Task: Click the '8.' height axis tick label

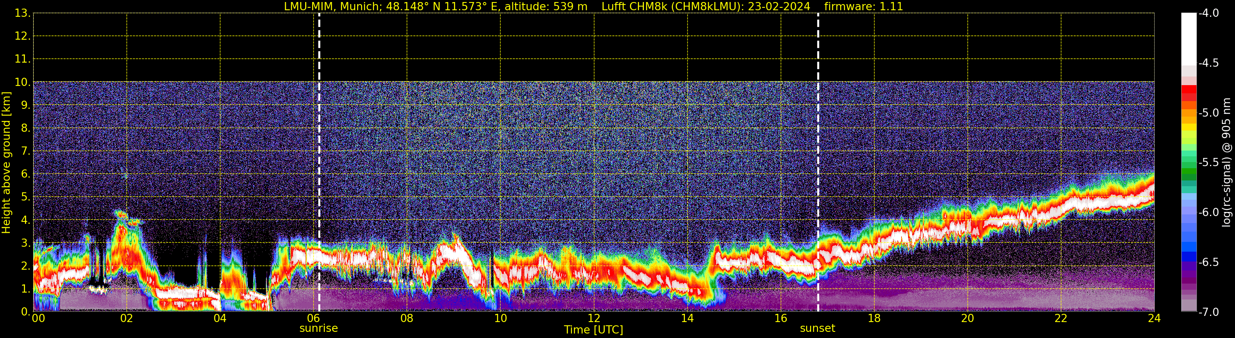Action: click(26, 128)
